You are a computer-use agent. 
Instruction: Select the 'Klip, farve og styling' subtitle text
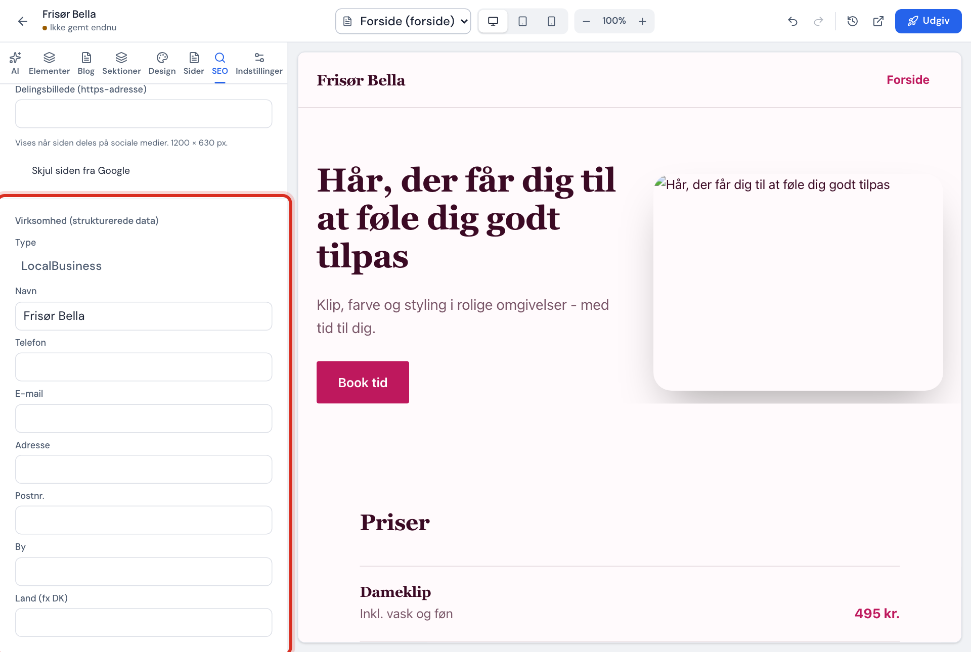pos(463,316)
